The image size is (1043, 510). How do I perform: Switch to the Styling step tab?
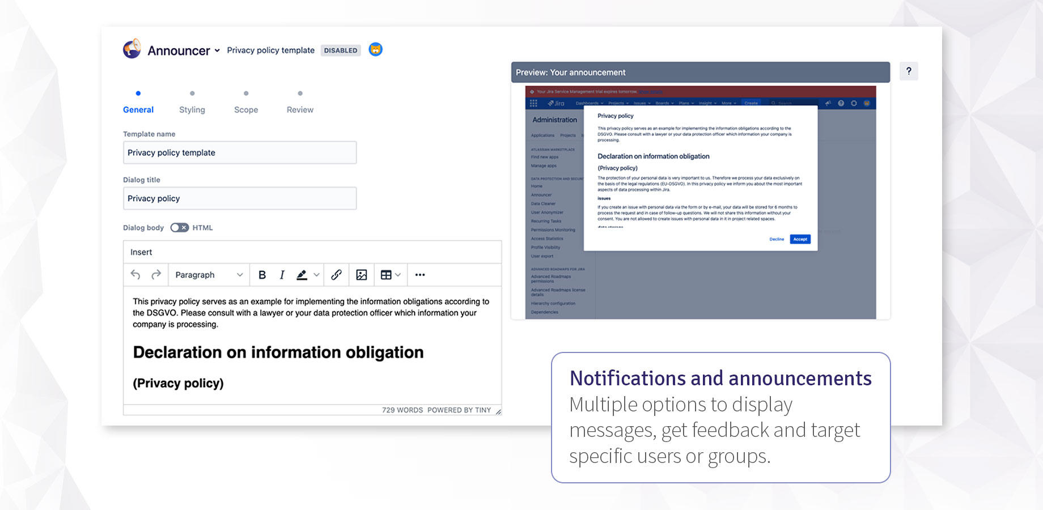[x=192, y=109]
